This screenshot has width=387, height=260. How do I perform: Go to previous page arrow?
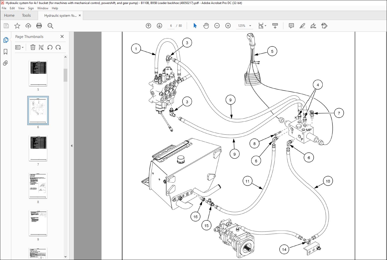[148, 26]
